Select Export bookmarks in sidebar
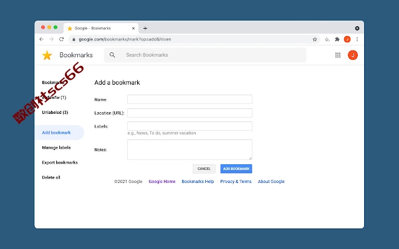This screenshot has height=249, width=399. click(x=60, y=162)
